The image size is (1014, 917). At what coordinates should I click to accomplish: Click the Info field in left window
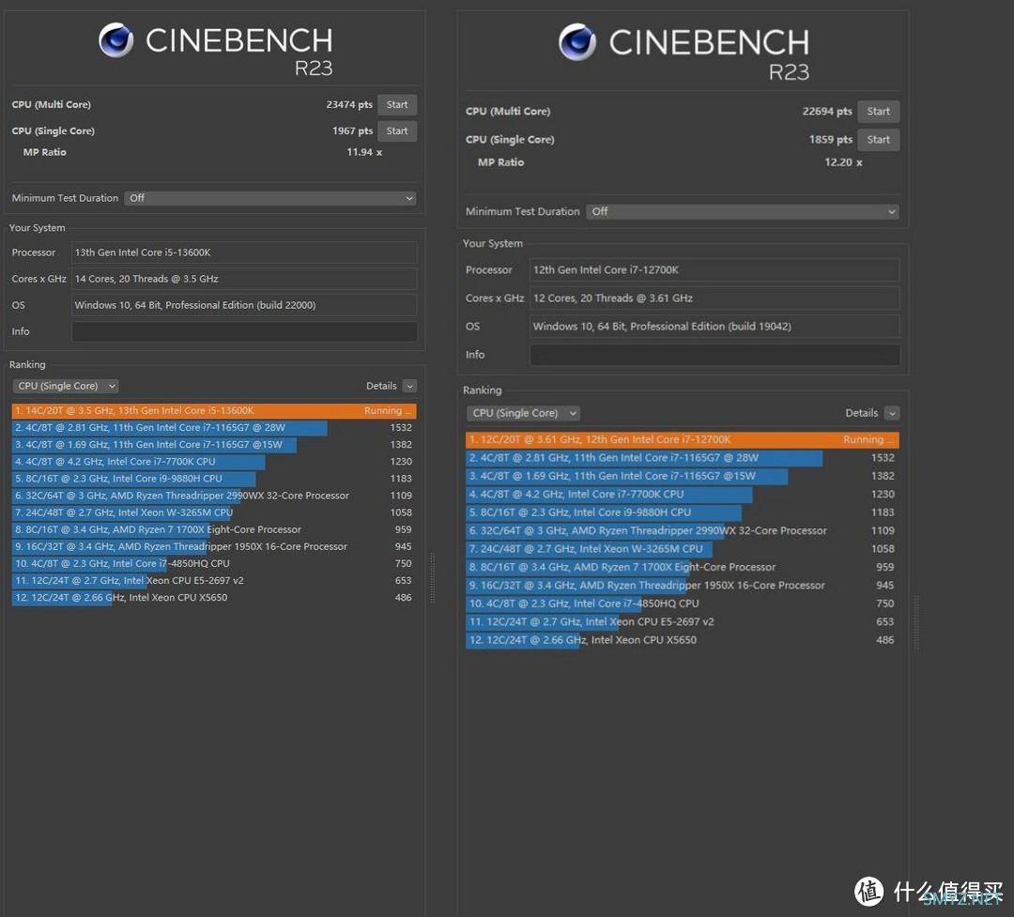(244, 331)
